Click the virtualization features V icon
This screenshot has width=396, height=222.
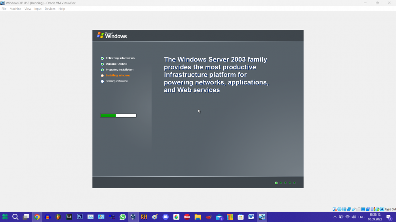pyautogui.click(x=372, y=209)
